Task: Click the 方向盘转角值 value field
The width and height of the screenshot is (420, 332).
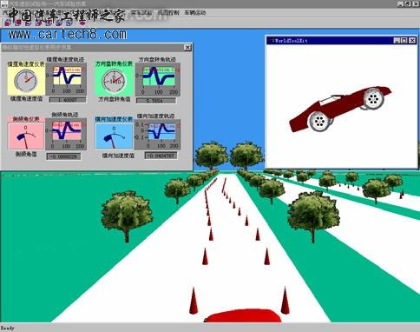Action: (x=156, y=101)
